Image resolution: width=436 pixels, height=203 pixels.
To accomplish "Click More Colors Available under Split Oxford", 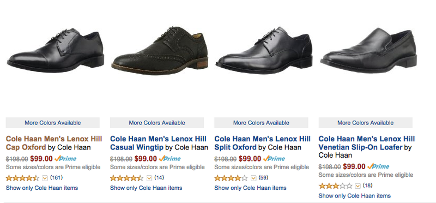I will pos(261,123).
